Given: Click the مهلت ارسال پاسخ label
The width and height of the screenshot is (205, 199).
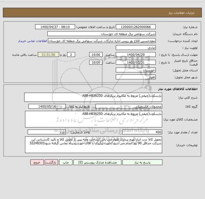Looking at the screenshot, I should (x=184, y=55).
